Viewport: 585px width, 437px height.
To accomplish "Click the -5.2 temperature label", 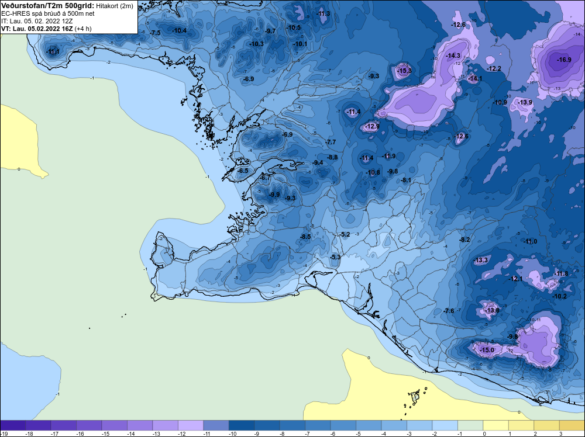I will point(345,234).
